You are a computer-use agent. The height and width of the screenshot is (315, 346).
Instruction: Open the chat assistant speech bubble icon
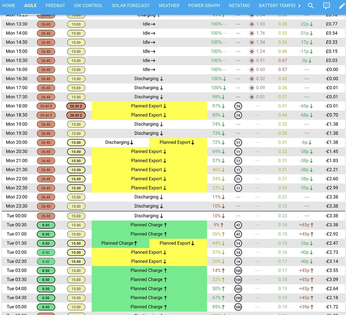pyautogui.click(x=327, y=6)
